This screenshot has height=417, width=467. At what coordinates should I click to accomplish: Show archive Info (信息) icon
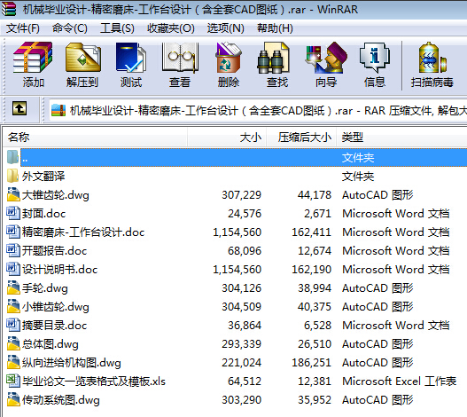click(x=375, y=58)
